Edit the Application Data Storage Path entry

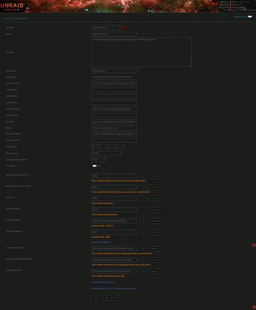point(143,260)
